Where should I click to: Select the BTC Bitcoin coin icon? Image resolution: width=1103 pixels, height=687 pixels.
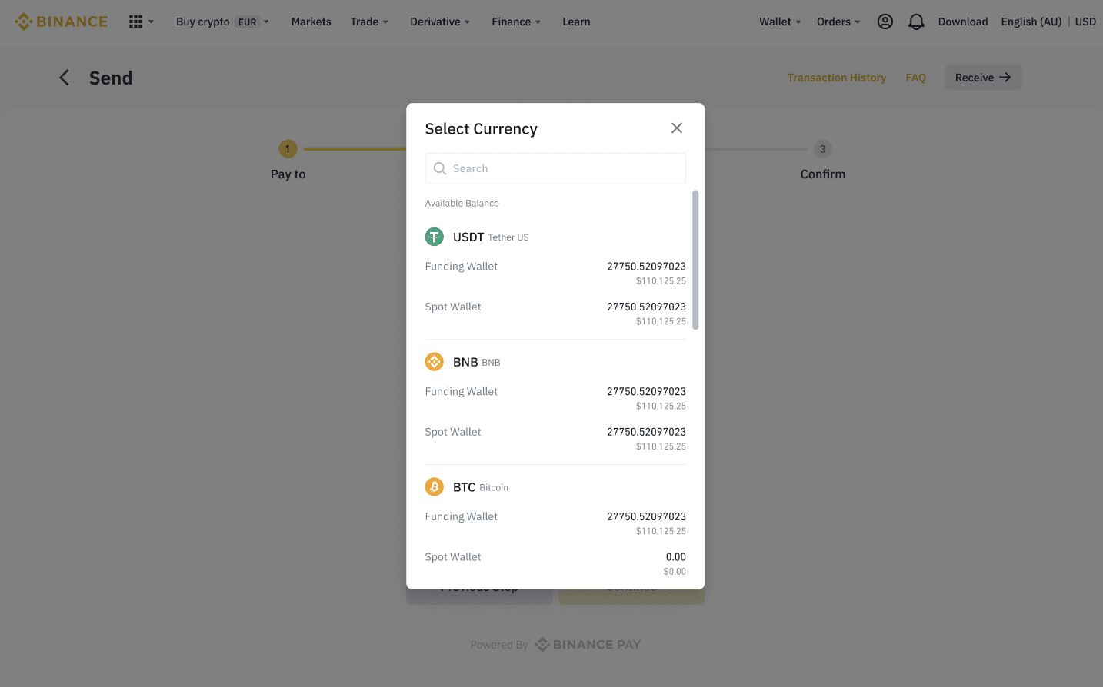tap(435, 487)
